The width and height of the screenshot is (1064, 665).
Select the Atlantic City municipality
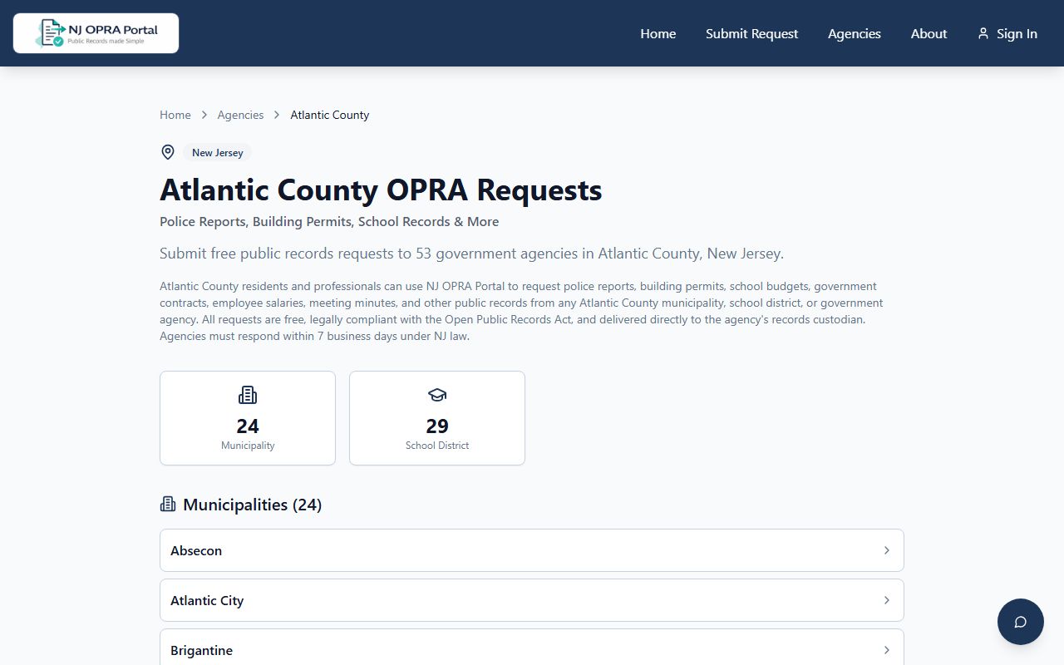point(532,600)
